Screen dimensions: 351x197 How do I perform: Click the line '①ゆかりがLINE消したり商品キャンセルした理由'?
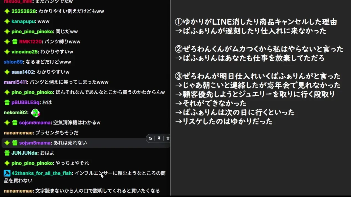point(256,22)
